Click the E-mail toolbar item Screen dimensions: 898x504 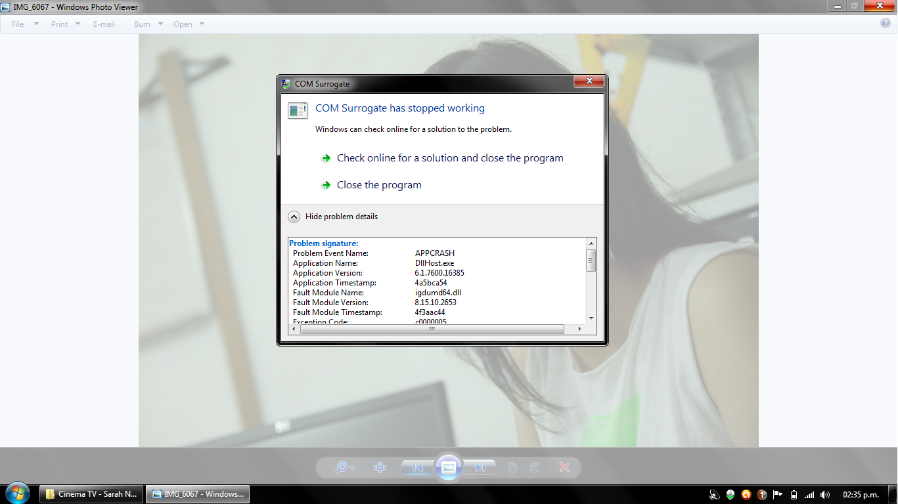coord(104,24)
